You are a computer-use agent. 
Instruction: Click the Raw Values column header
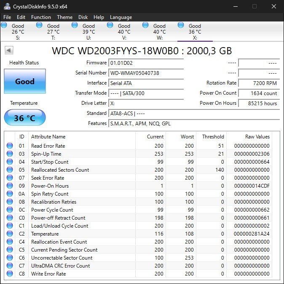257,137
